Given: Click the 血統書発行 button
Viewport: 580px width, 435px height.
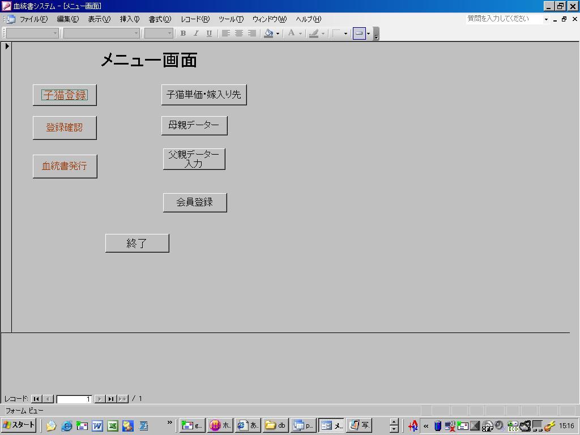Looking at the screenshot, I should click(x=65, y=166).
